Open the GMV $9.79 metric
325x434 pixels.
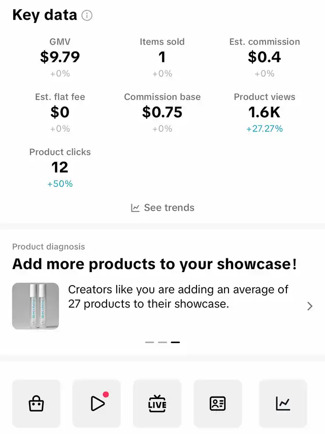tap(60, 57)
